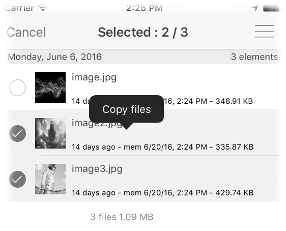Tap the 3 elements count label
Viewport: 286px width, 231px height.
[254, 56]
